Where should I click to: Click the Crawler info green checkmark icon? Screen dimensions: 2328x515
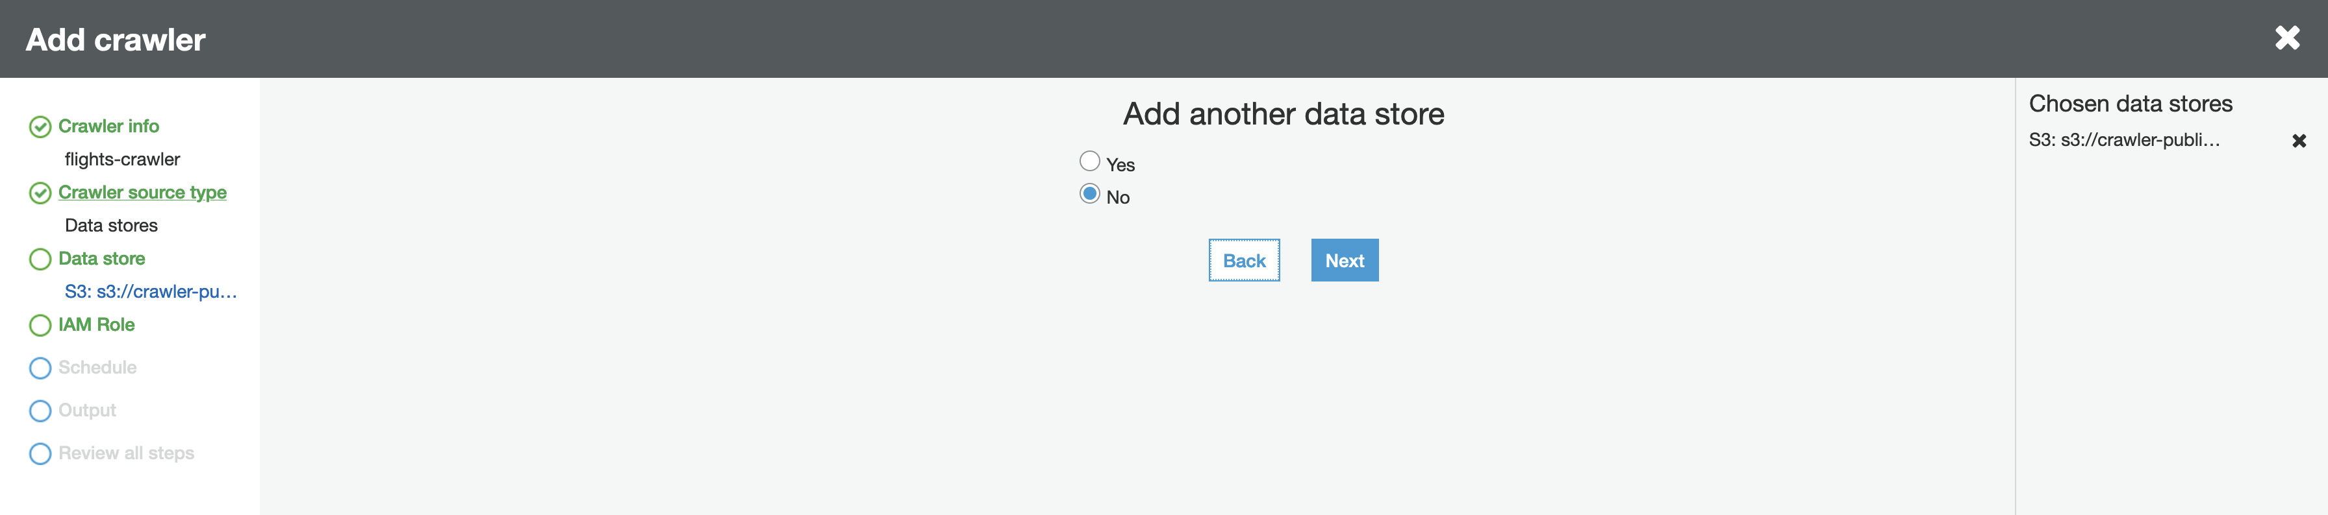(x=40, y=127)
